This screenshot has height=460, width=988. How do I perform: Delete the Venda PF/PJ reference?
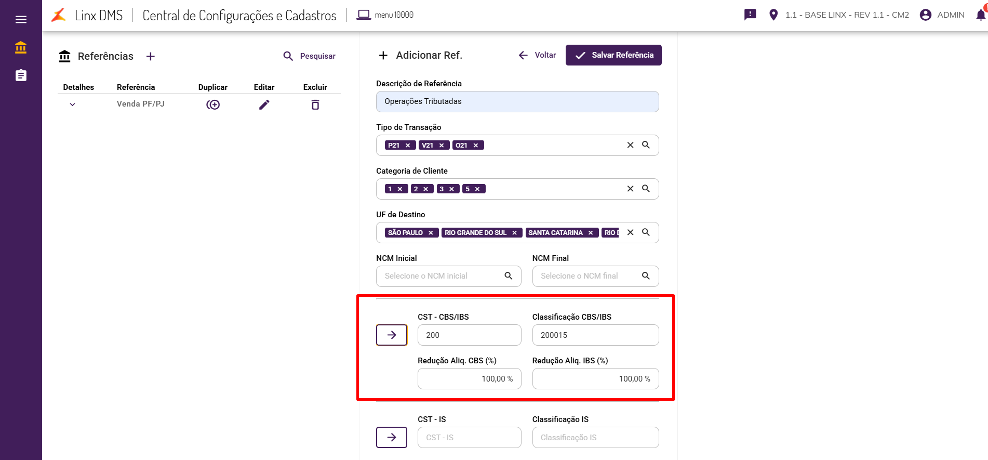[x=315, y=105]
